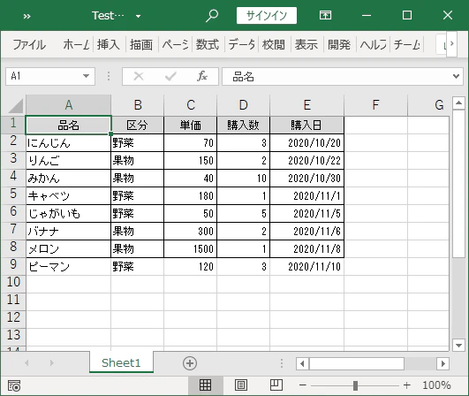Click vertical scrollbar down arrow
469x396 pixels.
pyautogui.click(x=458, y=345)
